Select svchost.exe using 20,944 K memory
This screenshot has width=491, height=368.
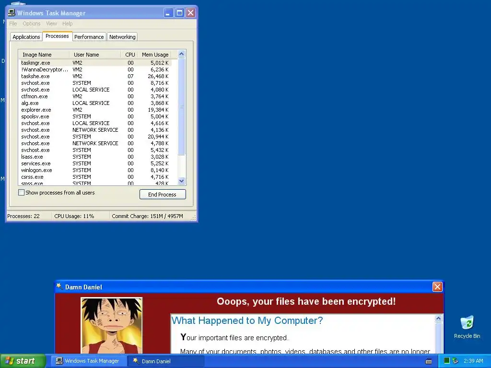click(x=95, y=137)
